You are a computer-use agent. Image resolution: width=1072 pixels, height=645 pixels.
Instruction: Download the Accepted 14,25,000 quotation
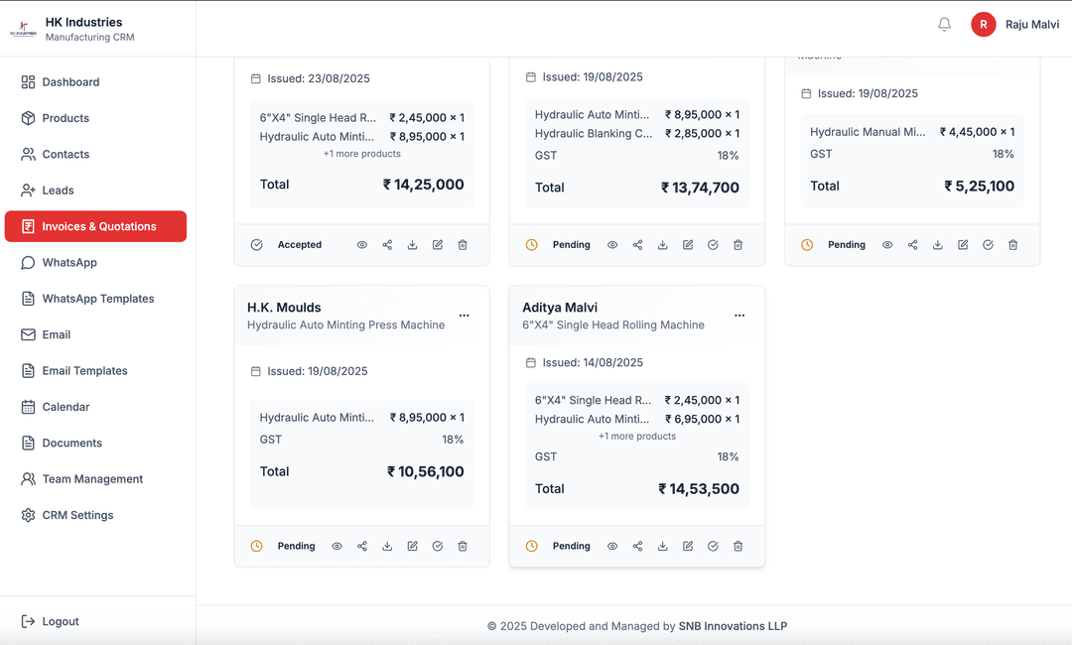click(412, 245)
